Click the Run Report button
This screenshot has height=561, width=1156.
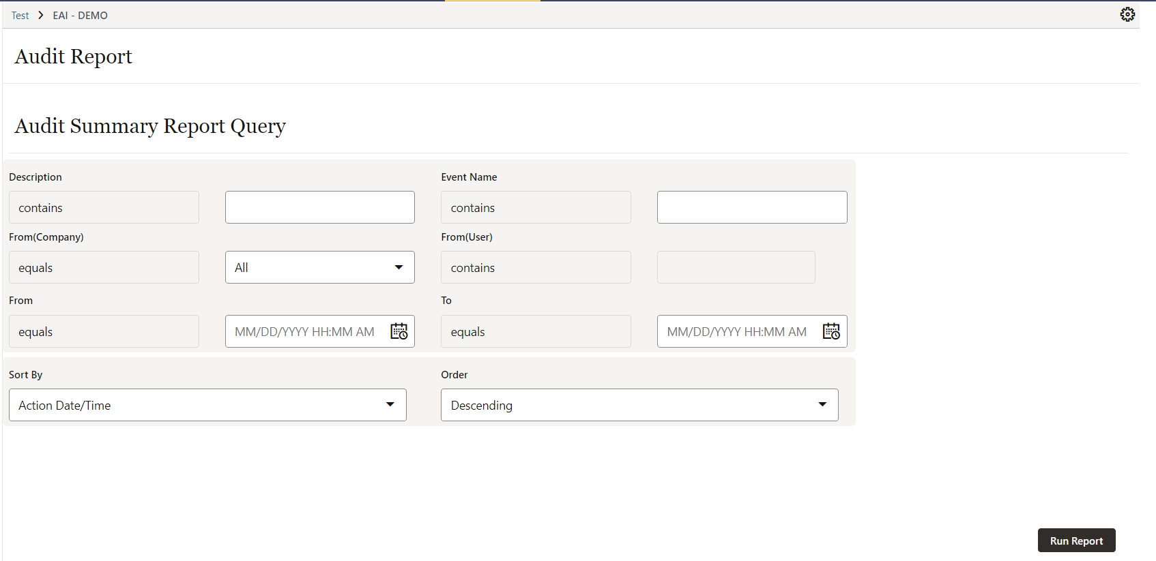(x=1076, y=541)
